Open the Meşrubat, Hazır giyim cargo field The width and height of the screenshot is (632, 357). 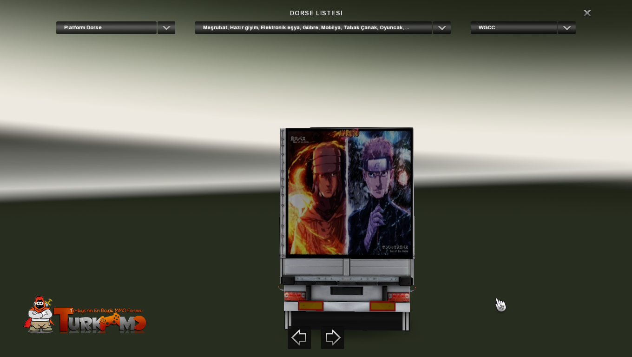pyautogui.click(x=314, y=27)
